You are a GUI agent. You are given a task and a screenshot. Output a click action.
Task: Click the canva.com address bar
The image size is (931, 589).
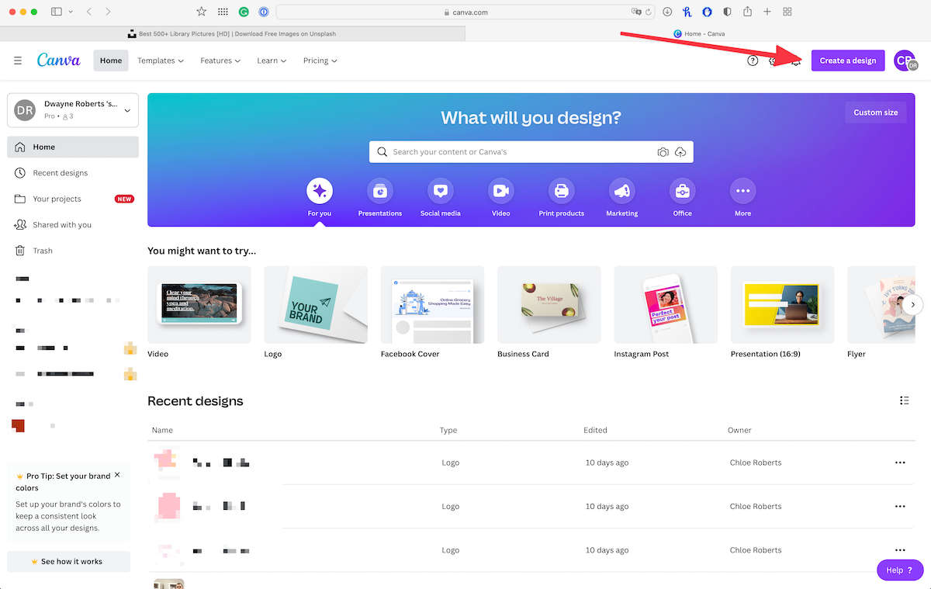click(465, 12)
